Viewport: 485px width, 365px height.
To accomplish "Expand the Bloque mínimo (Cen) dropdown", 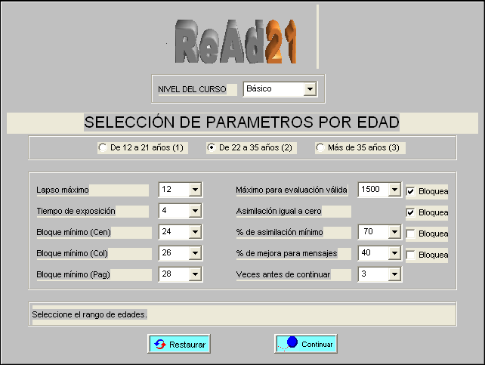I will click(x=195, y=232).
